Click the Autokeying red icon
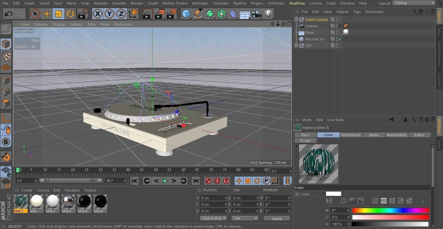The width and height of the screenshot is (443, 229). click(x=217, y=181)
